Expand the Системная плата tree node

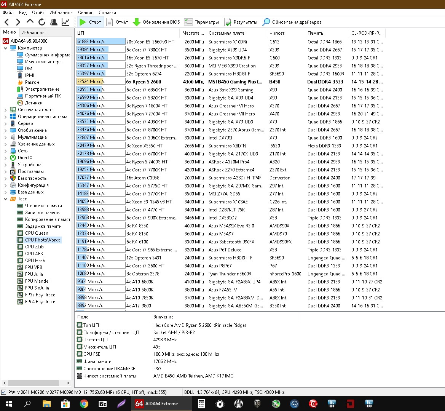5,110
